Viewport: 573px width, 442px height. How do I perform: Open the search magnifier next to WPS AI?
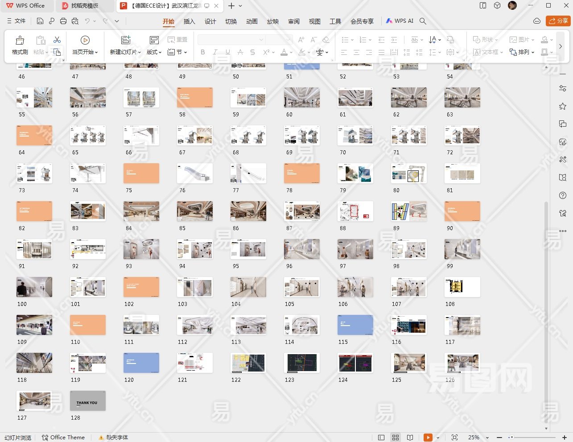click(423, 21)
